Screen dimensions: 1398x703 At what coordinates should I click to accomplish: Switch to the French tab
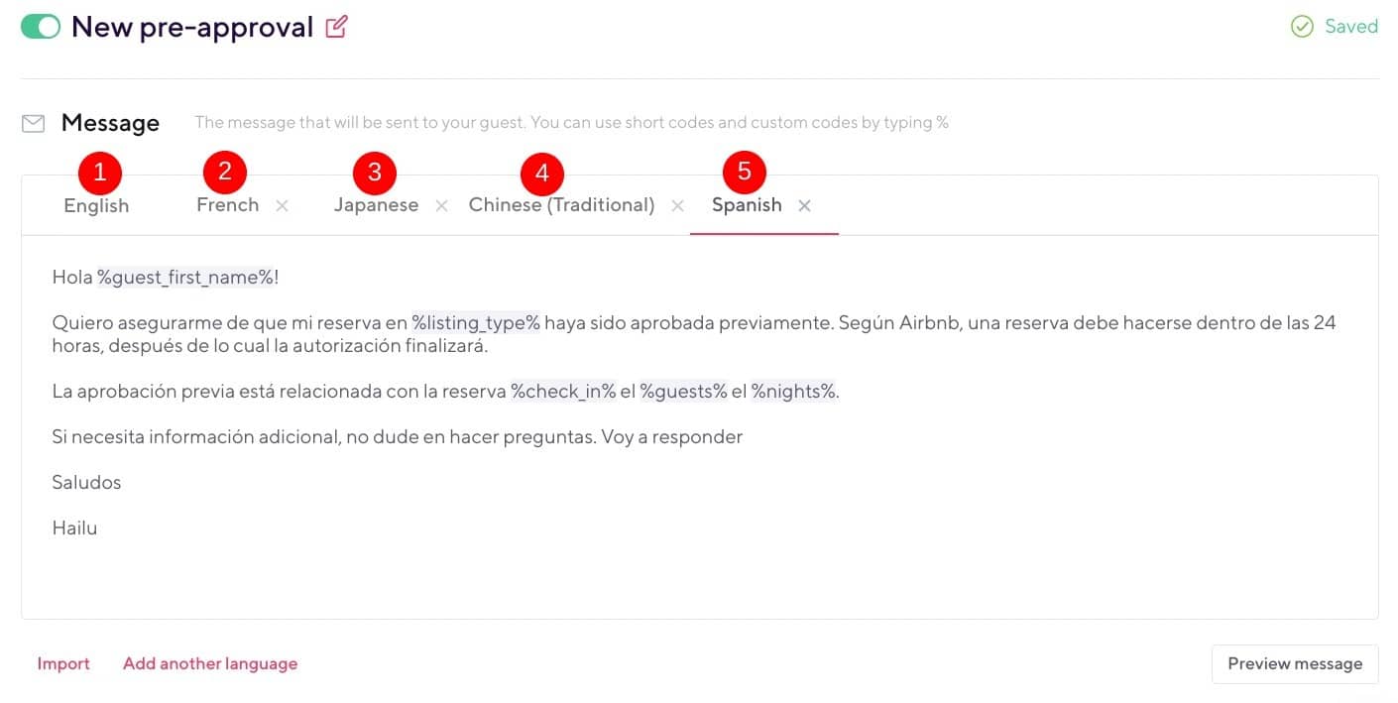[227, 205]
